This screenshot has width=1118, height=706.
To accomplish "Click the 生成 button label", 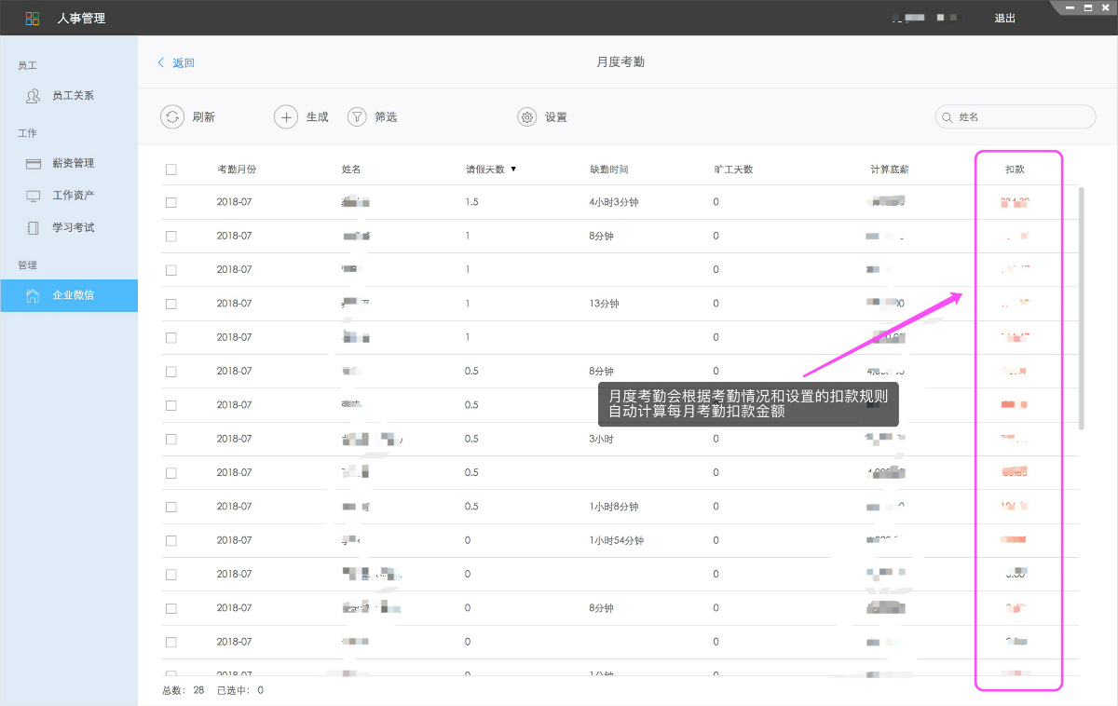I will click(x=318, y=117).
